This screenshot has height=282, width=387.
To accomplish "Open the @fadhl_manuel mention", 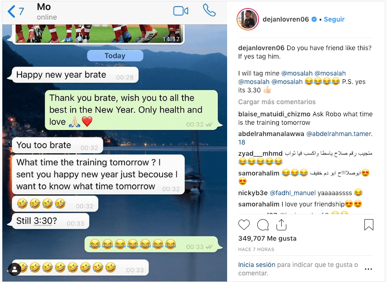I will point(292,193).
